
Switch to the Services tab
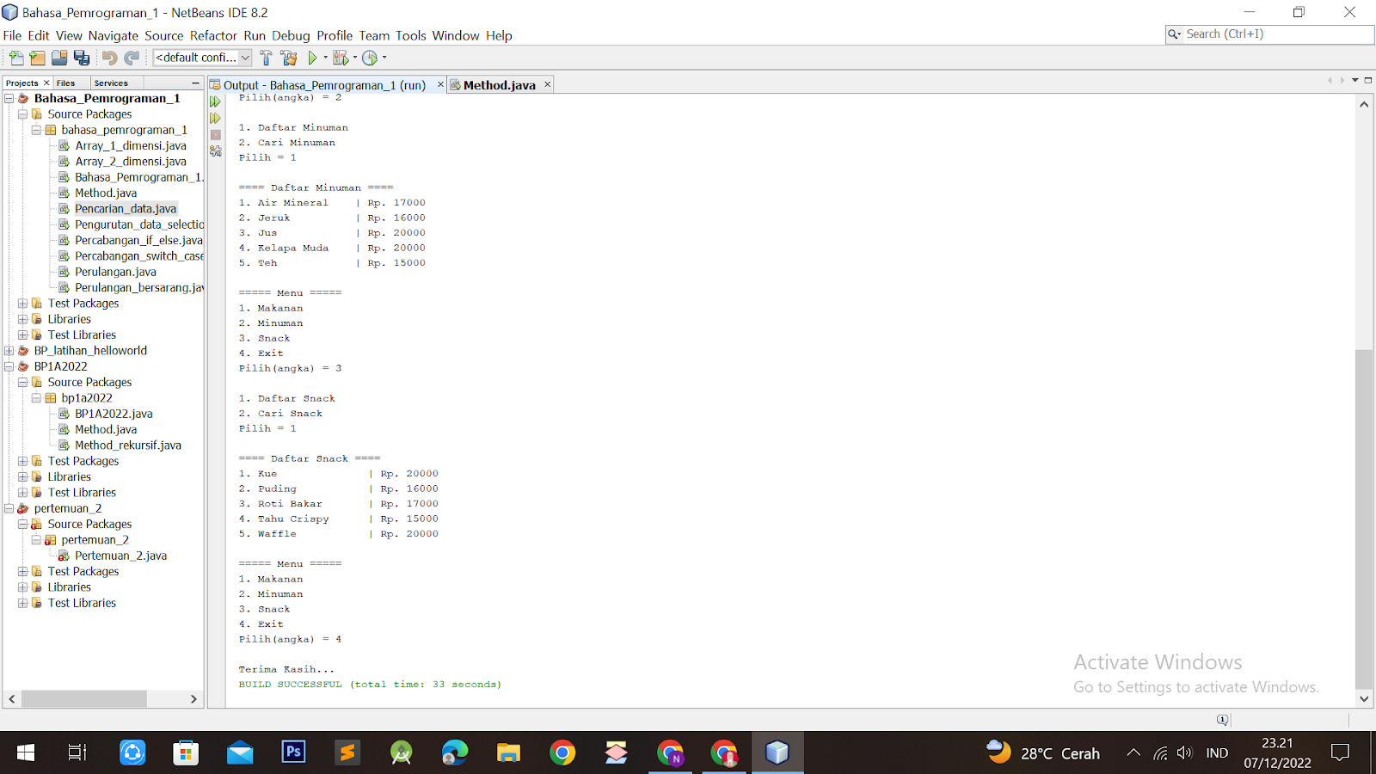click(111, 83)
